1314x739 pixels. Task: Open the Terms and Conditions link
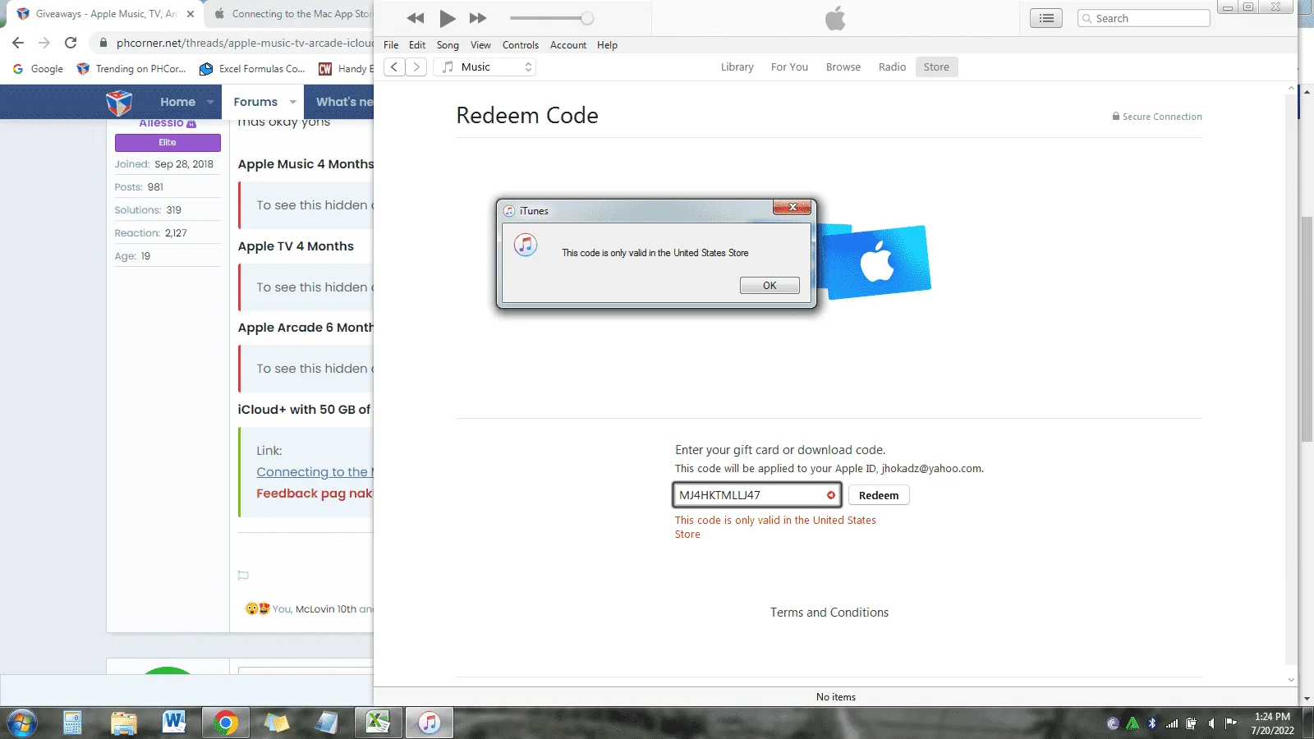click(829, 613)
